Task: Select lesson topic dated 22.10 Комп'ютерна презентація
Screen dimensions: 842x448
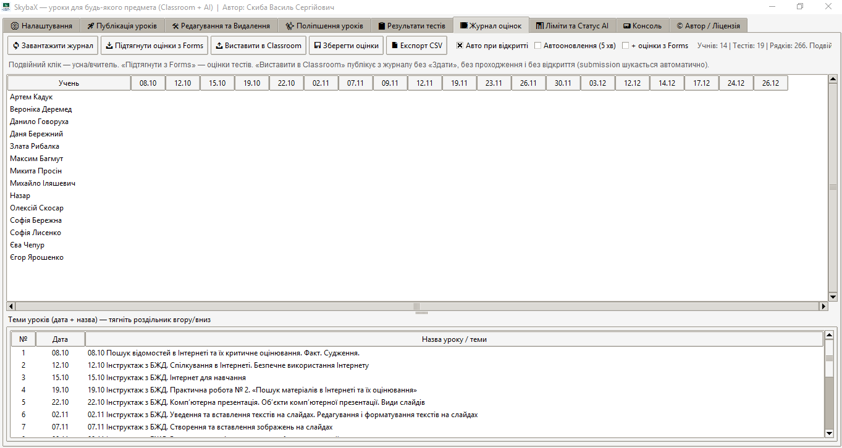Action: 418,402
